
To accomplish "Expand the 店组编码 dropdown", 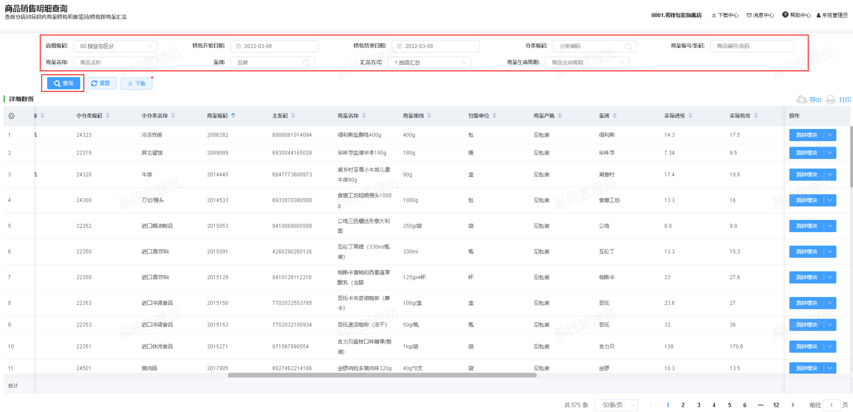I will [x=115, y=46].
